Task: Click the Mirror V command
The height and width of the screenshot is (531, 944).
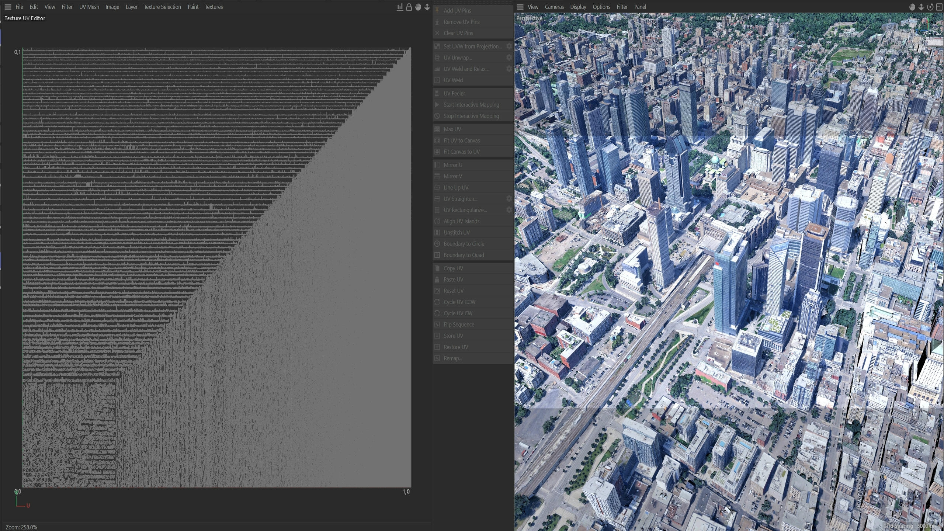Action: coord(473,176)
